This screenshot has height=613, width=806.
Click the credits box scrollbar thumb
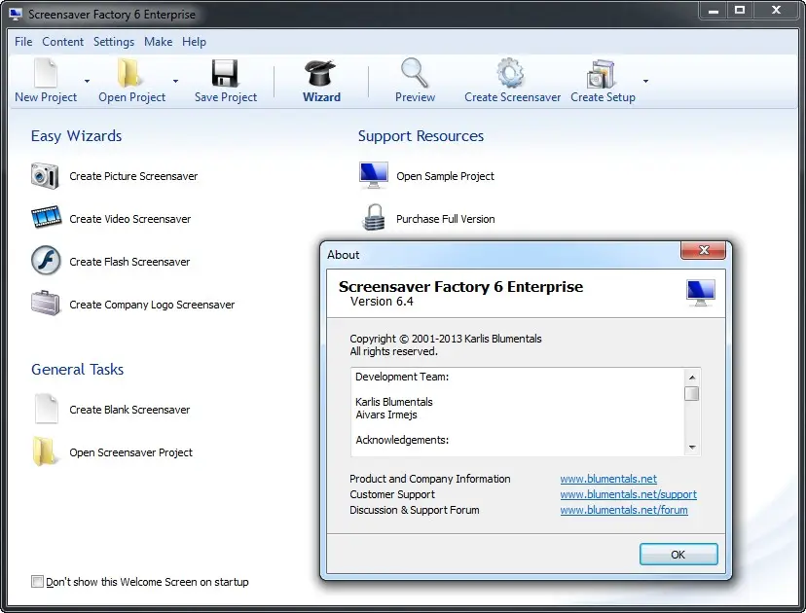pyautogui.click(x=692, y=394)
